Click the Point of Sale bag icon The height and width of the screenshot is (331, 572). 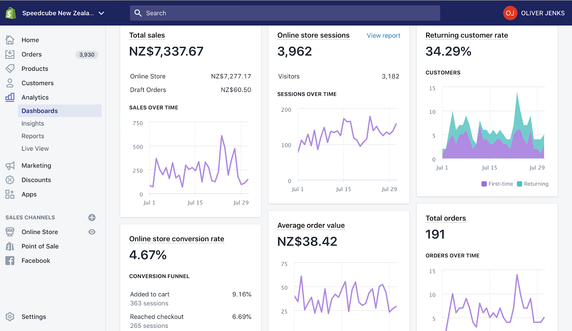(x=10, y=246)
